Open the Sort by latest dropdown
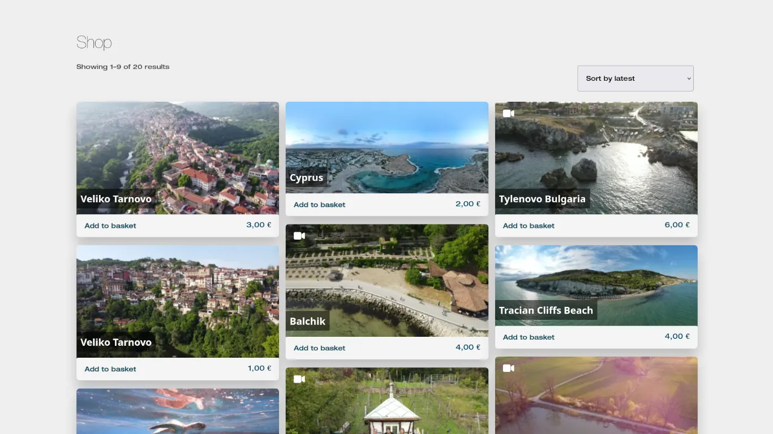The width and height of the screenshot is (773, 434). [635, 79]
